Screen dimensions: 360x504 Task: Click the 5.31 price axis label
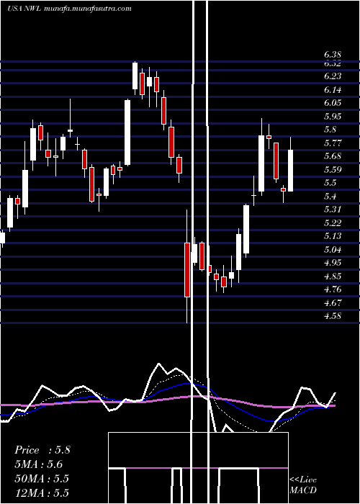333,210
